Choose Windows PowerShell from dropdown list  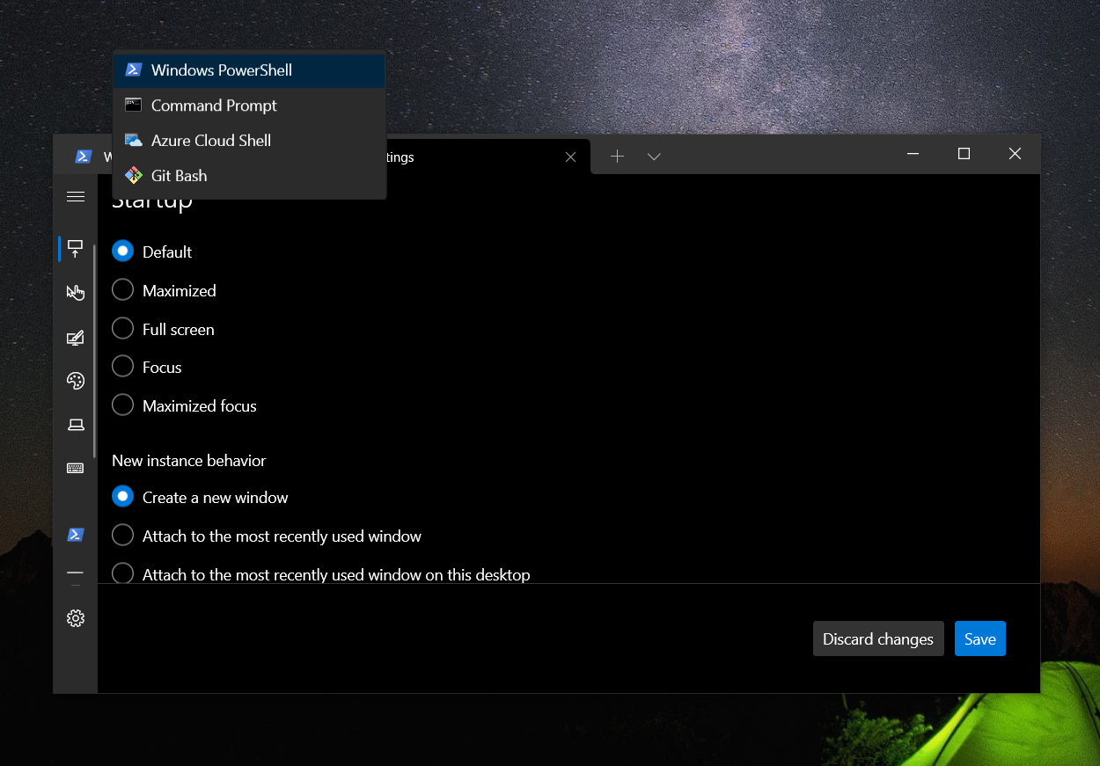(x=250, y=70)
